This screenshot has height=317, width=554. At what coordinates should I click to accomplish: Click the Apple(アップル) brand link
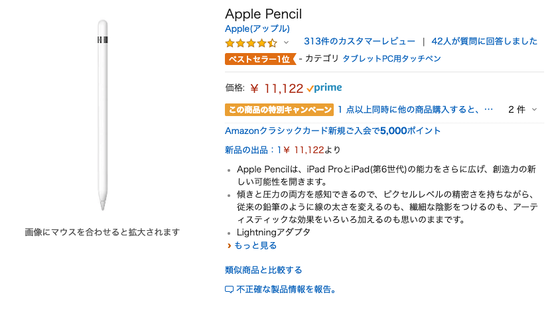pos(257,29)
